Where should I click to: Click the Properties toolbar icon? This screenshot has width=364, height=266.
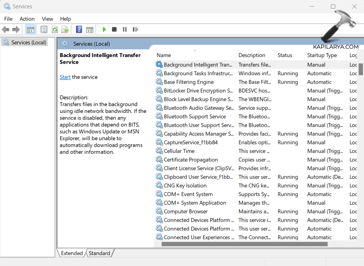coord(44,29)
